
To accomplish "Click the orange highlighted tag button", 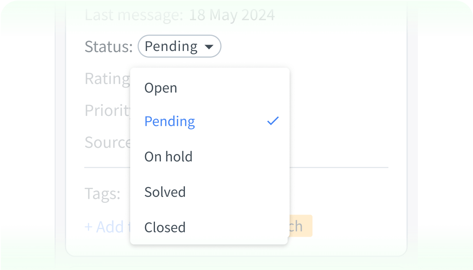I will click(300, 226).
